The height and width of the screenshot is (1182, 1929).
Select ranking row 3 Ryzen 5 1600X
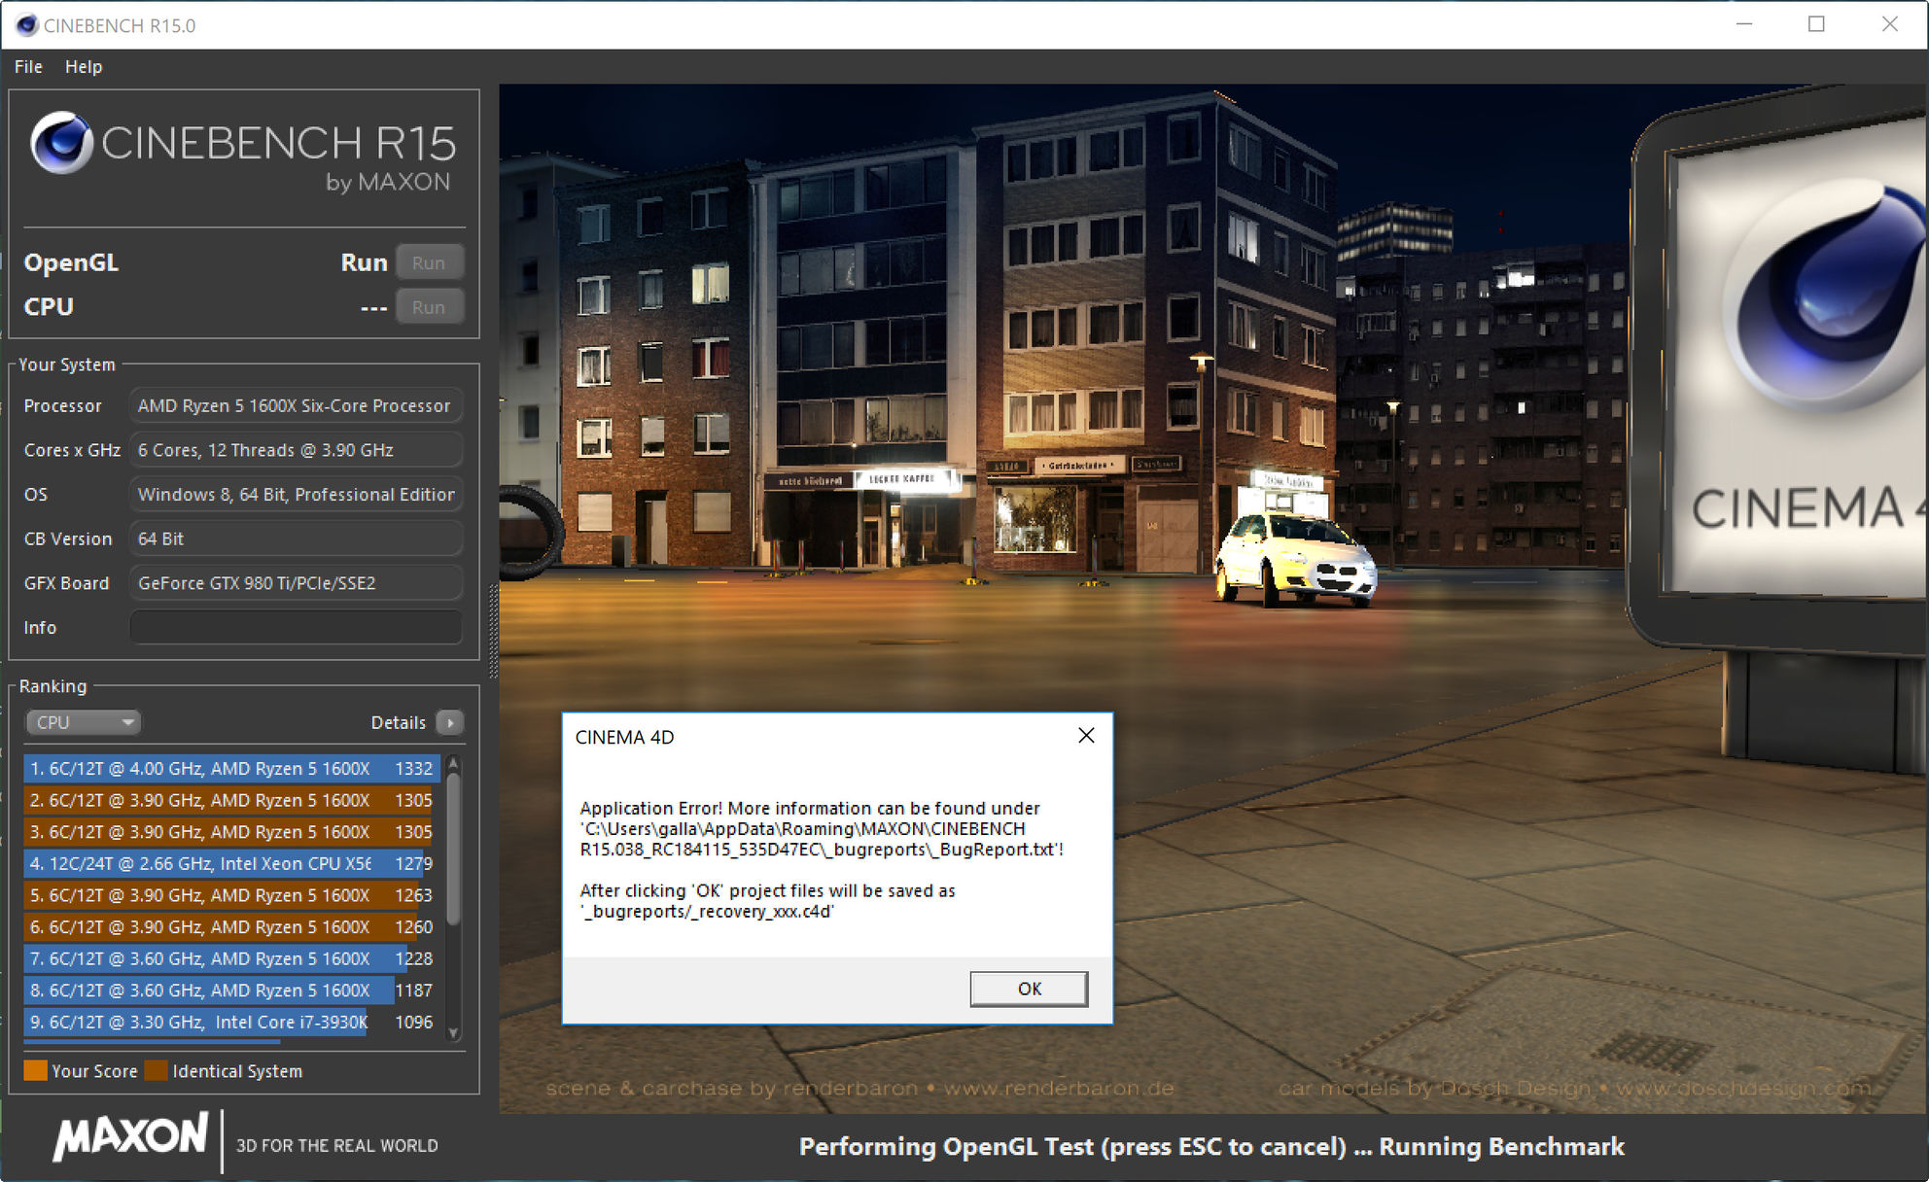231,832
